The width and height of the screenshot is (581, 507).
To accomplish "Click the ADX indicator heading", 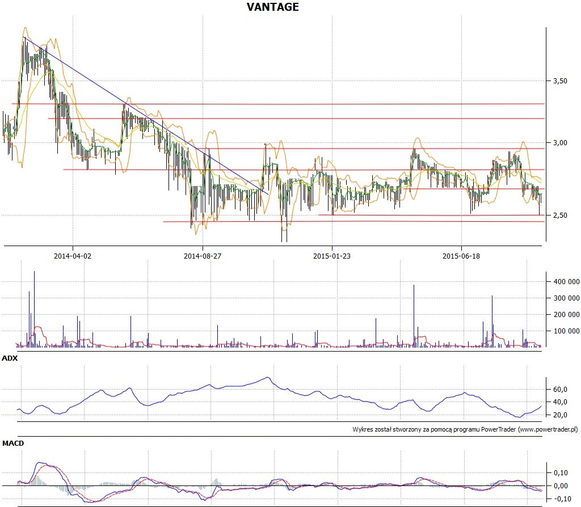I will coord(10,358).
